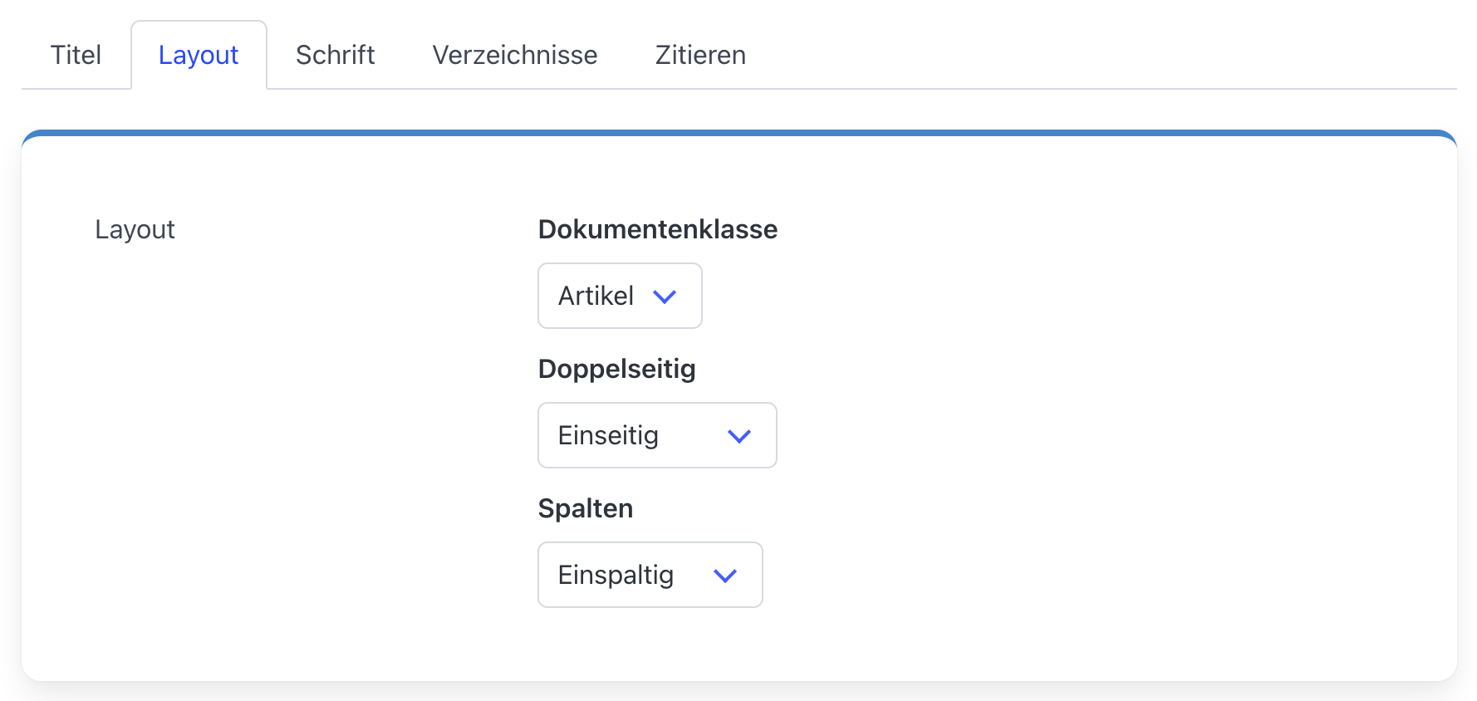Go to the Verzeichnisse tab
Screen dimensions: 1477x701
pyautogui.click(x=515, y=55)
